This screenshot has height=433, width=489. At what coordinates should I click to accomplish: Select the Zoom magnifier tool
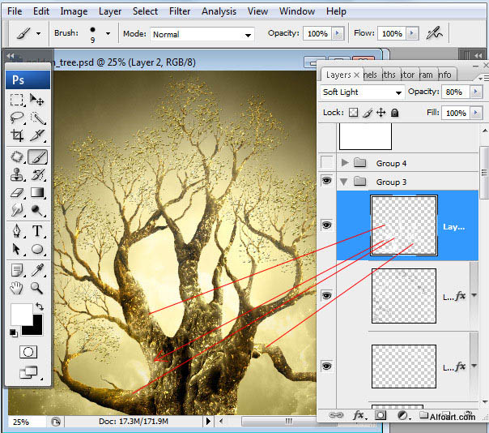[x=37, y=287]
